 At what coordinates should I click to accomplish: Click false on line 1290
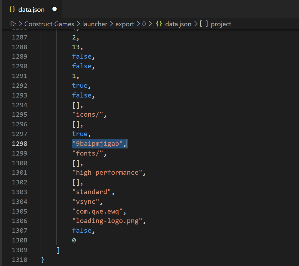tap(82, 66)
